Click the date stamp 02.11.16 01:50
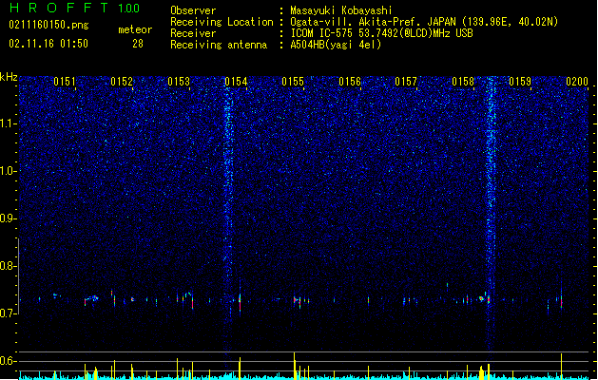The height and width of the screenshot is (380, 598). [x=48, y=44]
